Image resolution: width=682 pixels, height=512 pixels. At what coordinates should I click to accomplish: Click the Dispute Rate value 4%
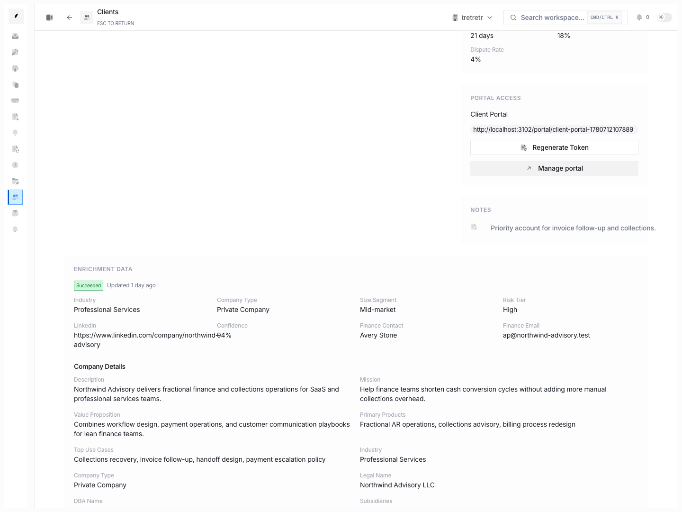[476, 59]
